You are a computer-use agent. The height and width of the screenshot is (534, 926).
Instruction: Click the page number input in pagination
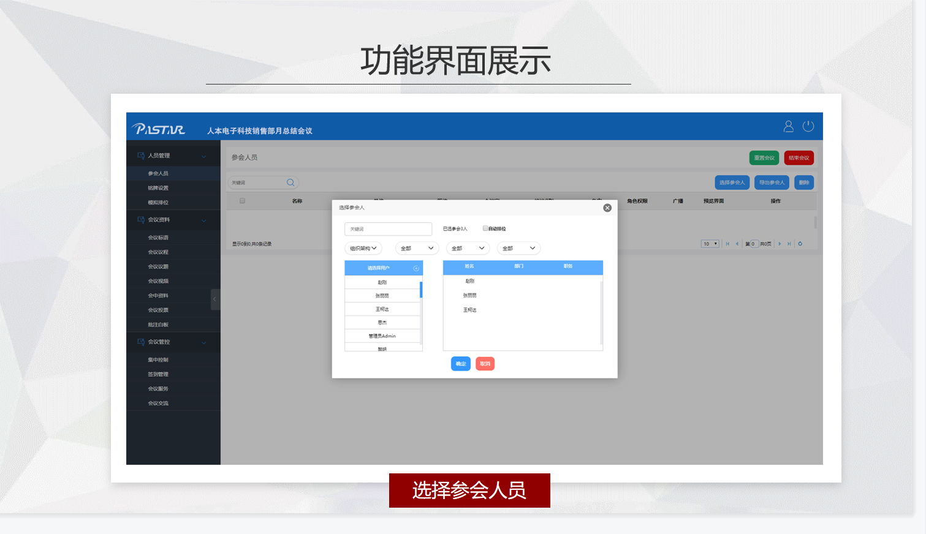pyautogui.click(x=754, y=244)
